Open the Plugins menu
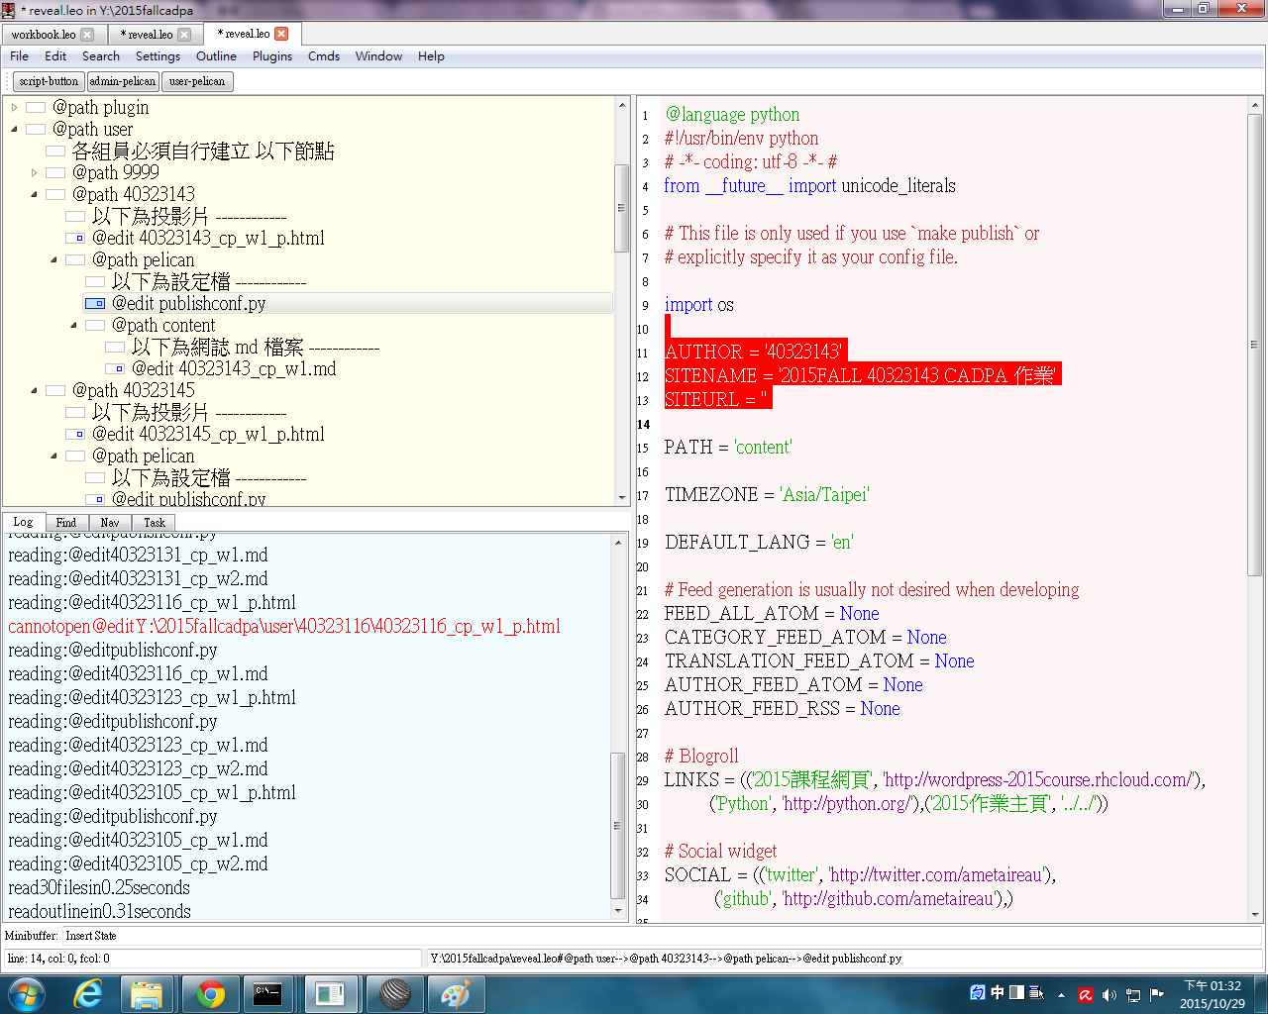Screen dimensions: 1268x1014 272,56
